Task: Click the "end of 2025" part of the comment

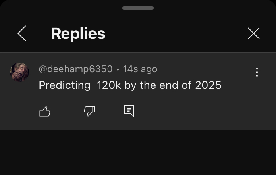Action: coord(190,85)
